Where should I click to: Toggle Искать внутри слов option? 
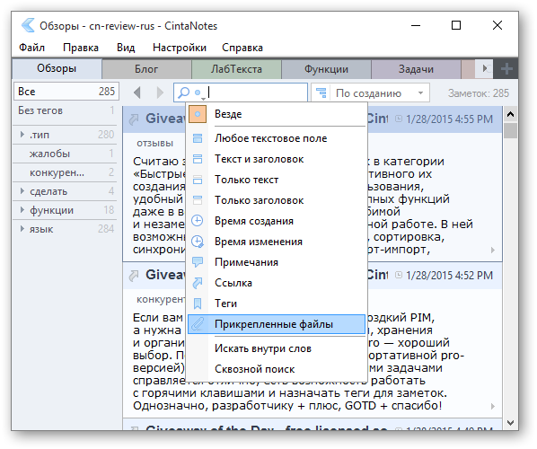coord(277,348)
